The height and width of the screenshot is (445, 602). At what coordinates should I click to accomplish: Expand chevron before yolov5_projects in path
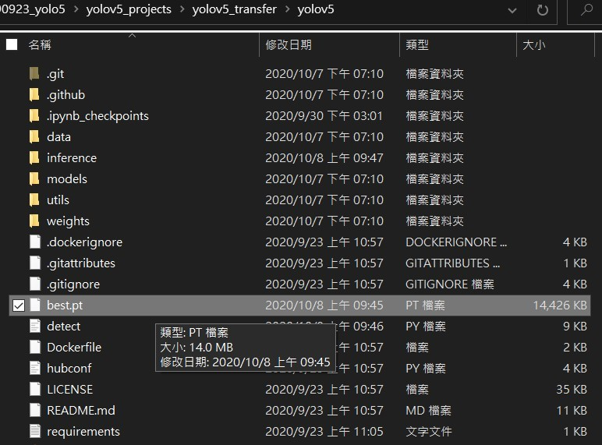pyautogui.click(x=76, y=9)
